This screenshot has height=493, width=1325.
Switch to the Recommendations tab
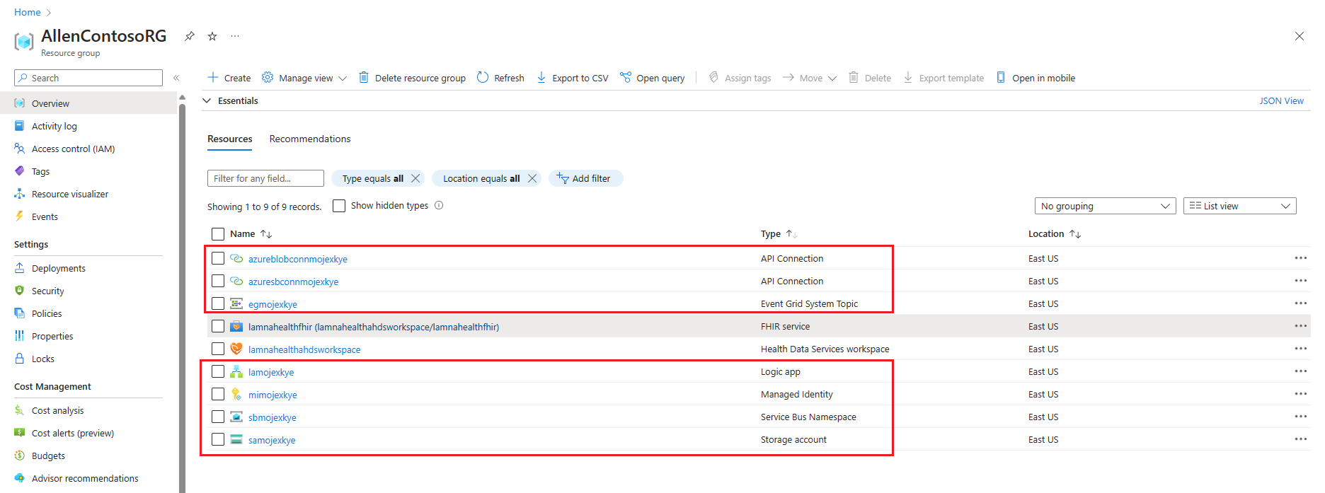tap(310, 139)
